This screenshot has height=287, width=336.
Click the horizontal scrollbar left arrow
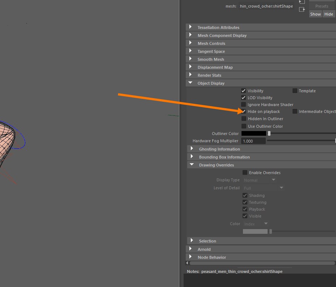[187, 263]
